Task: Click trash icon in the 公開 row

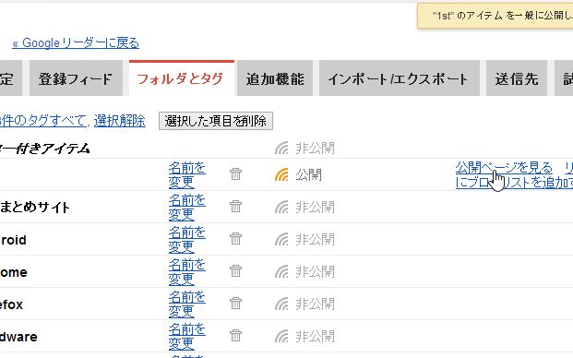Action: coord(235,174)
